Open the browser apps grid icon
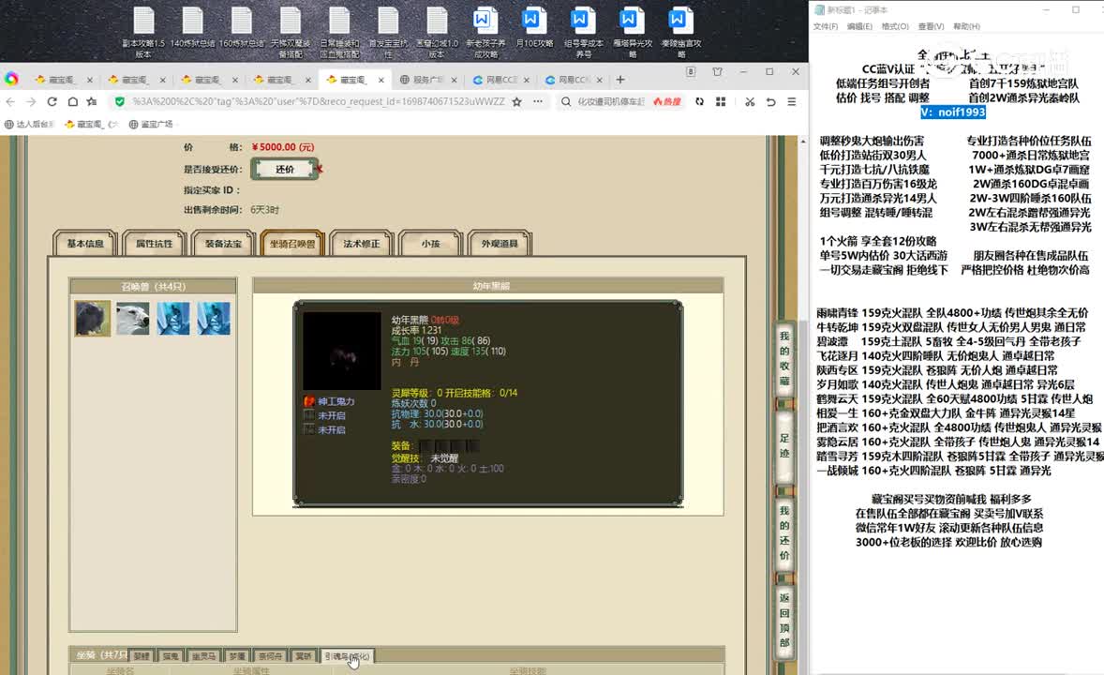This screenshot has height=675, width=1104. point(721,101)
